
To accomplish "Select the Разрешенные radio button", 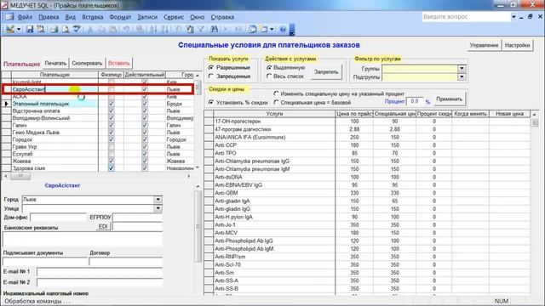I will pos(211,67).
